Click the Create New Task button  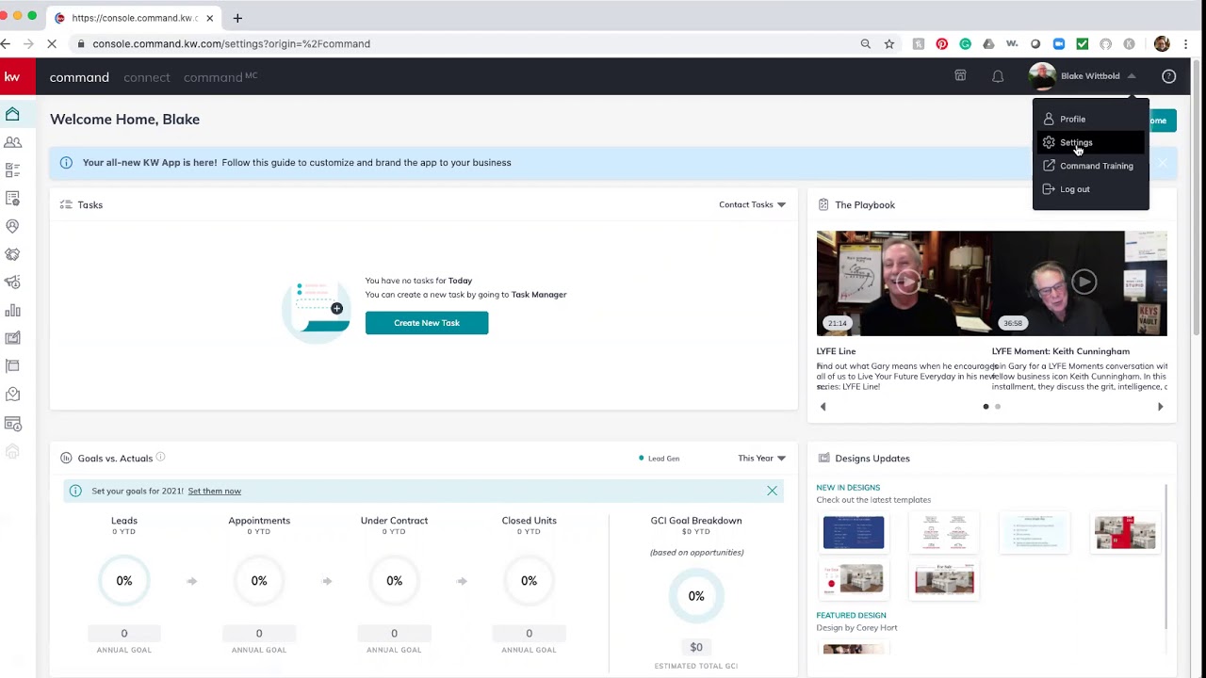coord(427,323)
